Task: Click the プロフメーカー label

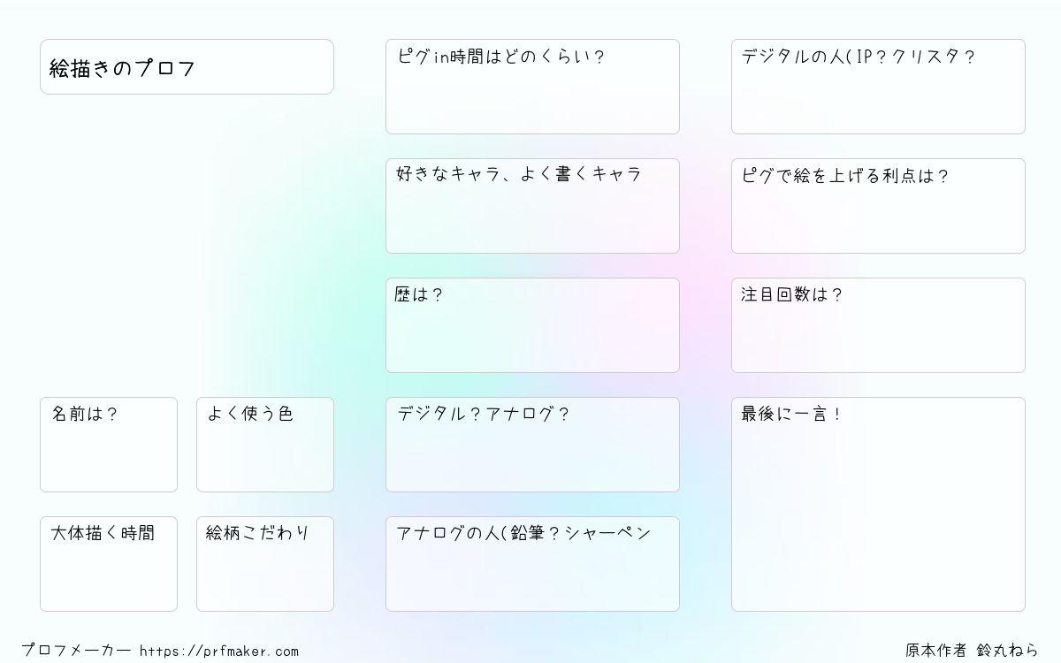Action: (76, 651)
